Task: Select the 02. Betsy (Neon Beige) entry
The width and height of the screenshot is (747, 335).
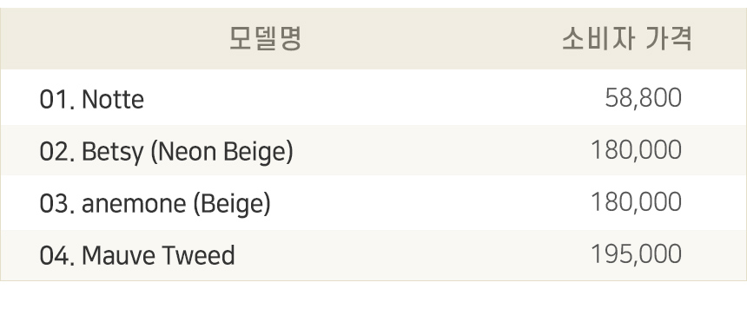Action: coord(166,152)
